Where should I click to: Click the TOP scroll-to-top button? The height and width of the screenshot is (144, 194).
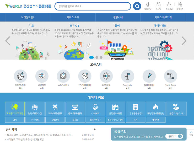tap(191, 134)
